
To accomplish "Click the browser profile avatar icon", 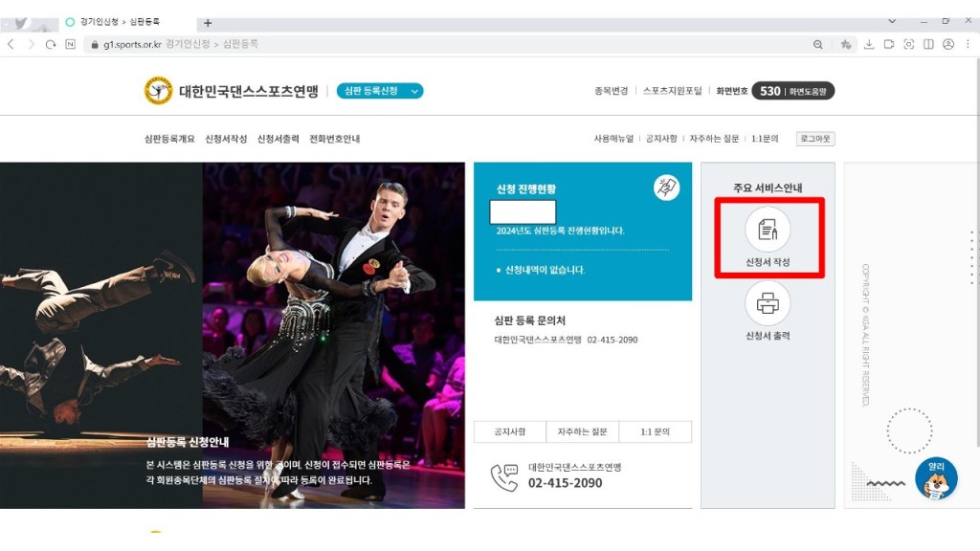I will (x=947, y=44).
